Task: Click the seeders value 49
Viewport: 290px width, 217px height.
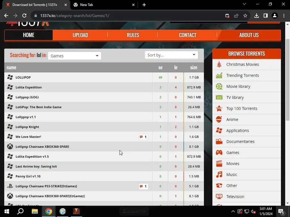Action: click(160, 77)
